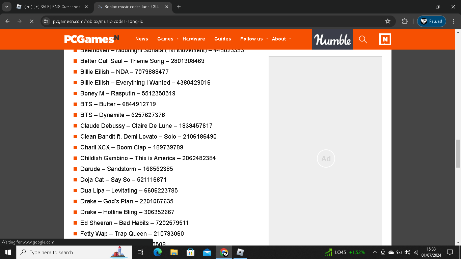Viewport: 461px width, 259px height.
Task: Open Wi-Fi network settings in tray
Action: [x=416, y=252]
